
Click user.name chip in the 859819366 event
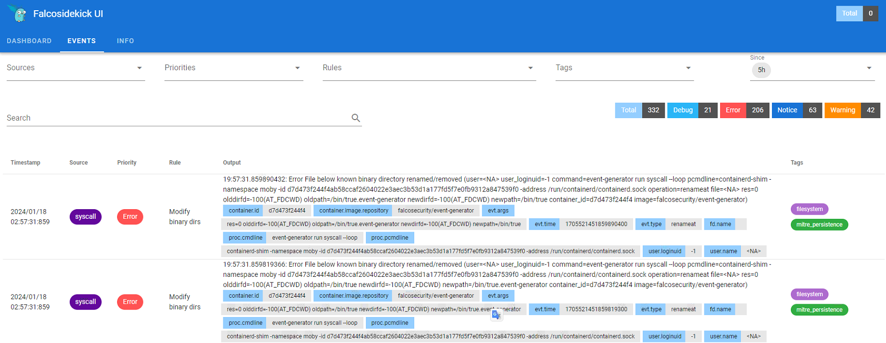724,336
